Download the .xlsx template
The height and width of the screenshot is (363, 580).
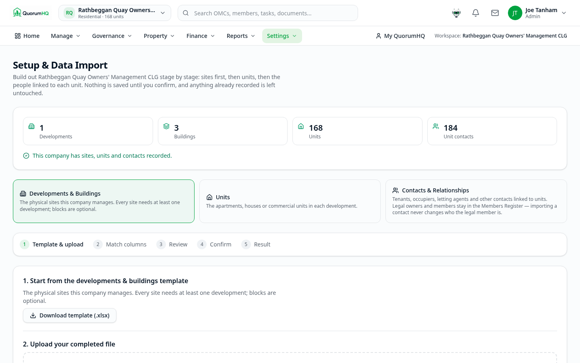pos(70,315)
